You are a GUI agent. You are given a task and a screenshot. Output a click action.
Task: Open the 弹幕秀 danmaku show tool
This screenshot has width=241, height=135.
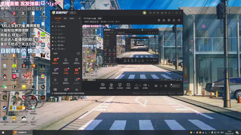coord(77,71)
